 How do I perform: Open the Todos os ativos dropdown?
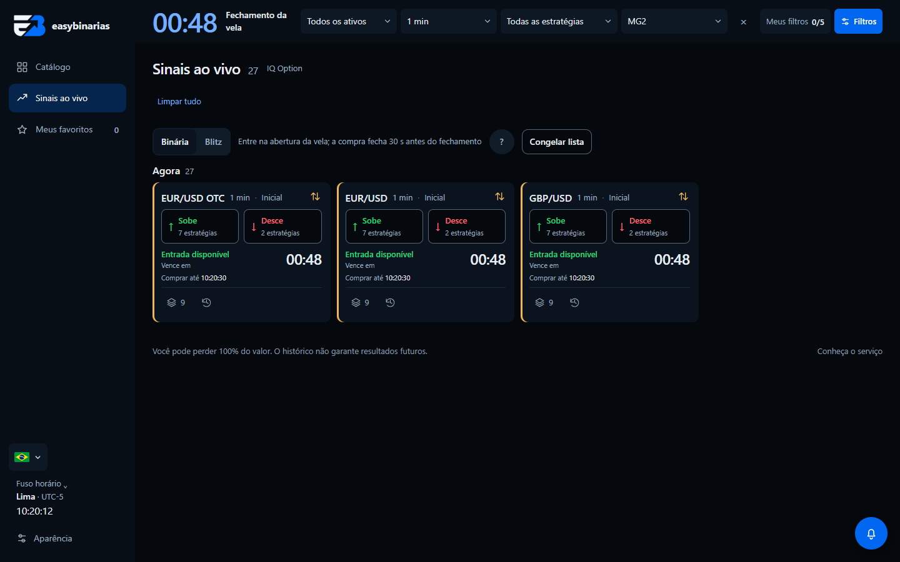[x=349, y=21]
